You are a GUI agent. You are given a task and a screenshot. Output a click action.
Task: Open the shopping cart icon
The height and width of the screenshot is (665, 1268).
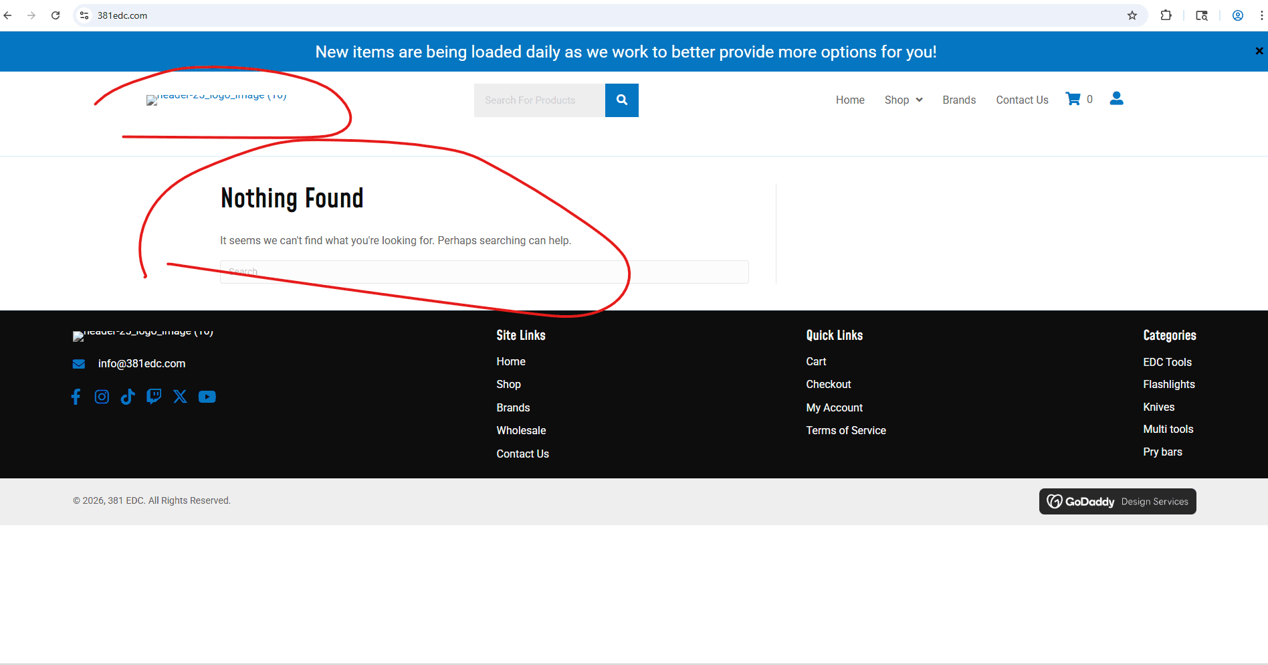click(1073, 99)
